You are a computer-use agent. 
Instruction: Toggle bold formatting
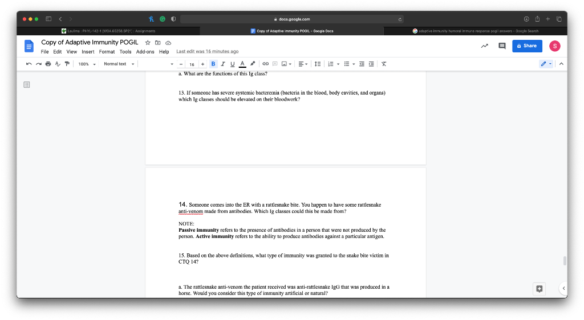[213, 64]
